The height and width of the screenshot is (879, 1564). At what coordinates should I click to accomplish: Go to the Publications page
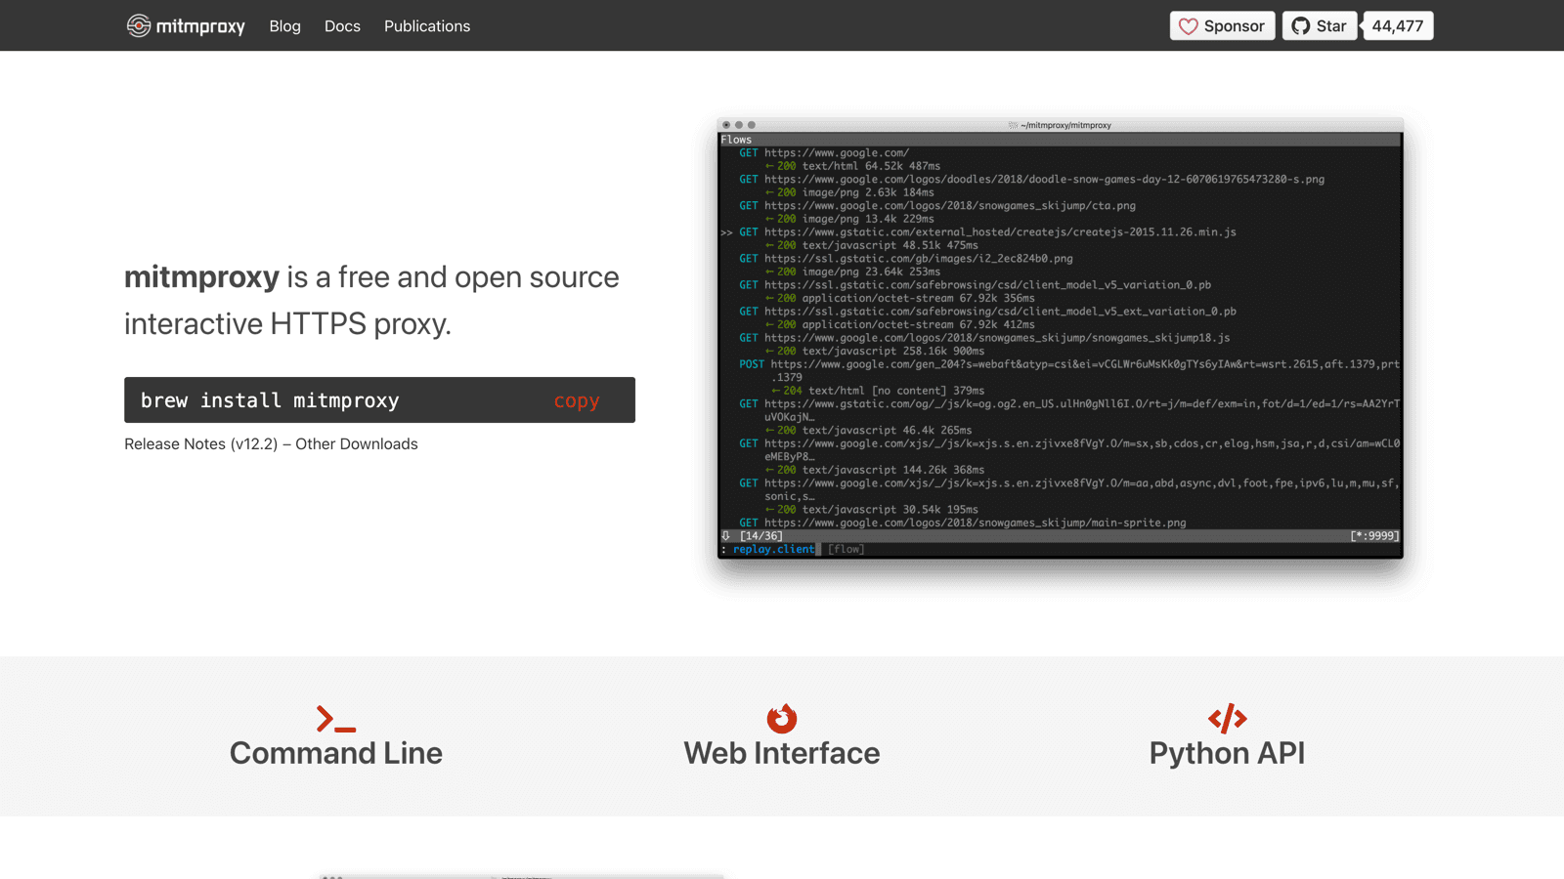(427, 26)
